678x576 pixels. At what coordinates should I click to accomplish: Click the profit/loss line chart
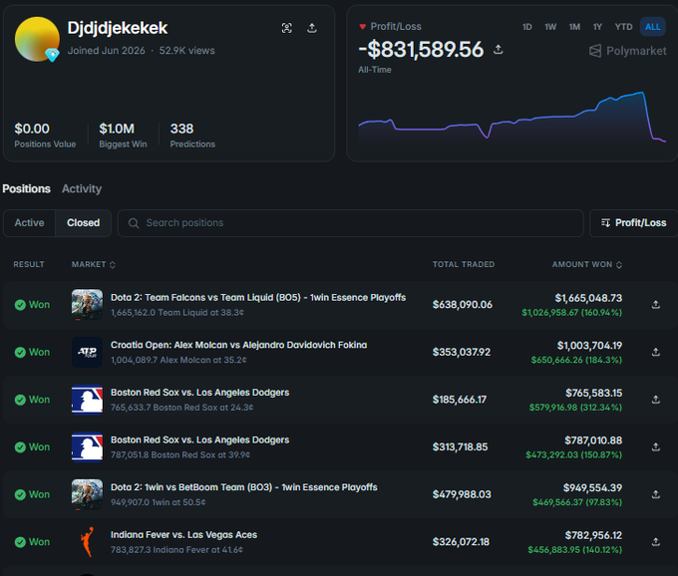(511, 117)
